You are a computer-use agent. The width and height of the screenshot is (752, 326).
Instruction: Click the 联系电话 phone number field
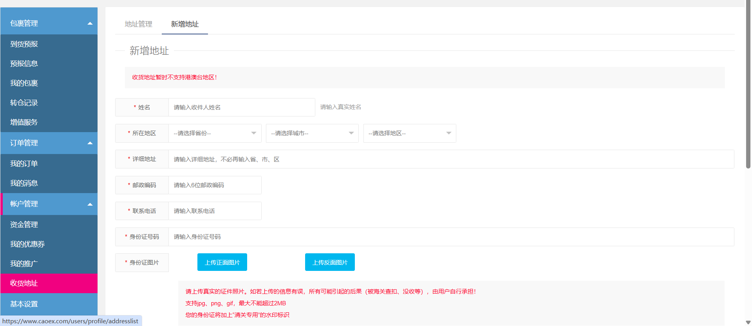[x=215, y=211]
